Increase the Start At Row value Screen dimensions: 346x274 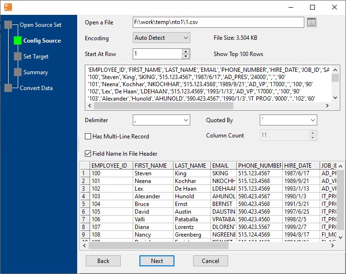(186, 51)
